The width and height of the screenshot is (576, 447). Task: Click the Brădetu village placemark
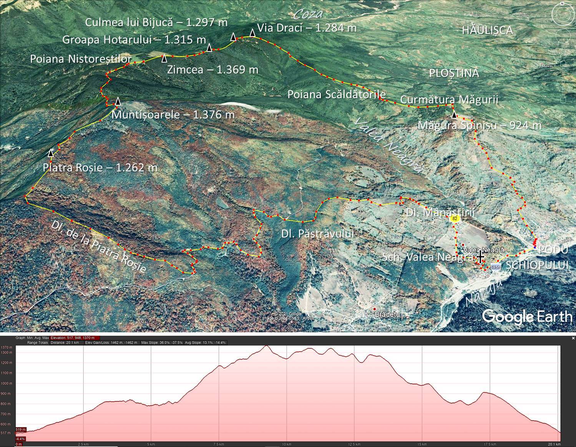374,308
